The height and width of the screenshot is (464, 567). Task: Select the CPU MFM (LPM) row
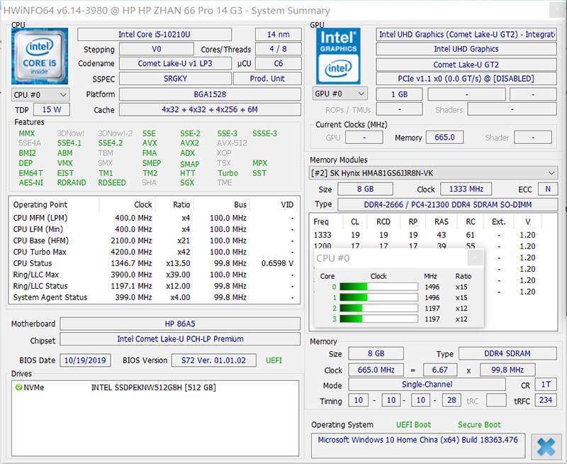point(154,218)
